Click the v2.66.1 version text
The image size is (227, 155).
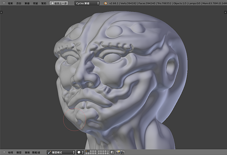pyautogui.click(x=114, y=3)
